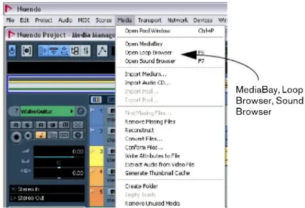Open the Audio menu
Viewport: 305px width, 208px height.
[x=65, y=20]
